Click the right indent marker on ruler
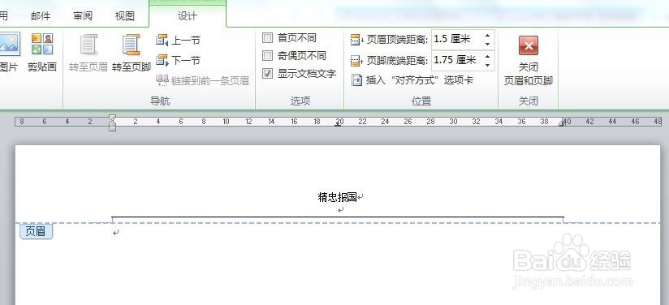669x305 pixels. click(x=562, y=123)
